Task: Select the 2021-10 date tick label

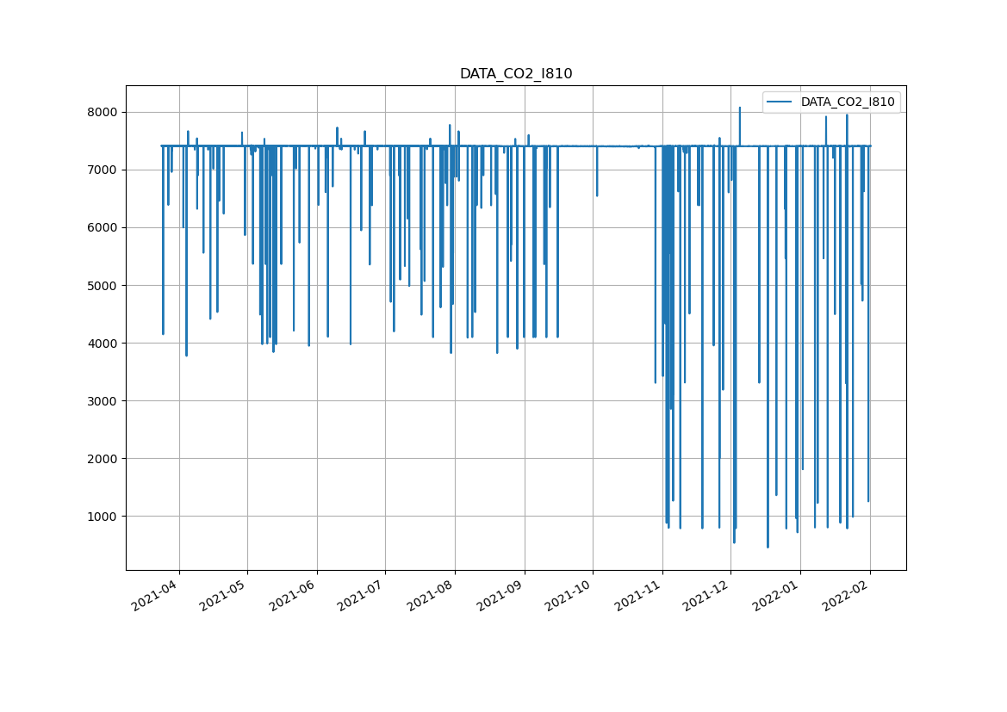Action: [570, 596]
